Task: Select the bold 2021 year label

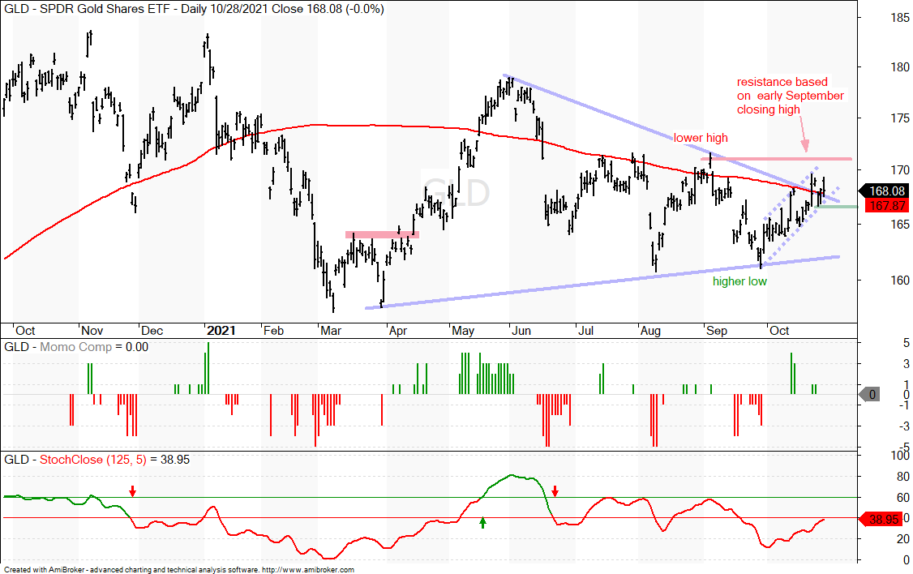Action: 221,331
